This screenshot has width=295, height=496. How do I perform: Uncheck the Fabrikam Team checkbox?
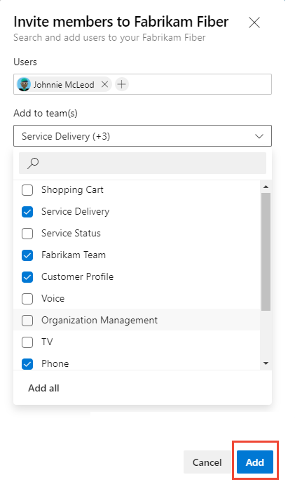pyautogui.click(x=27, y=255)
